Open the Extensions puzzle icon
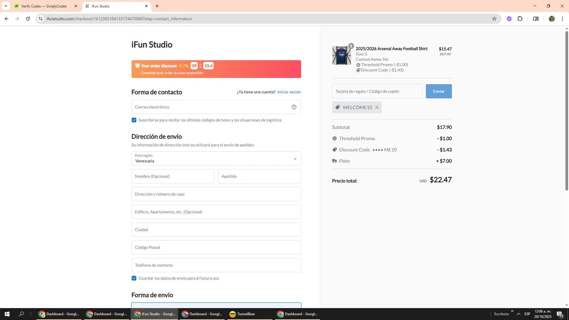 [x=520, y=19]
